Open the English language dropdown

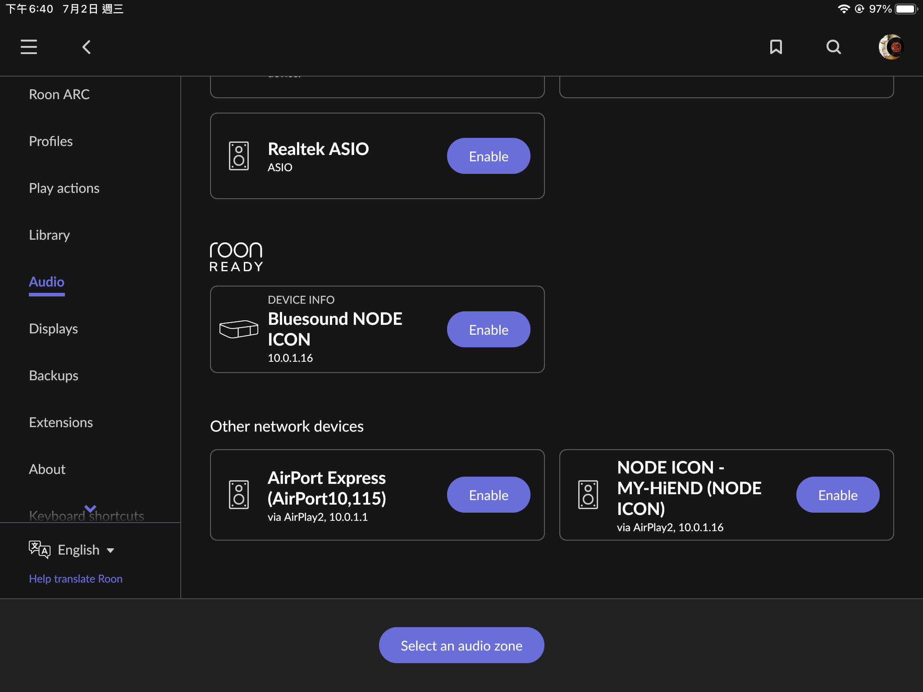[86, 550]
